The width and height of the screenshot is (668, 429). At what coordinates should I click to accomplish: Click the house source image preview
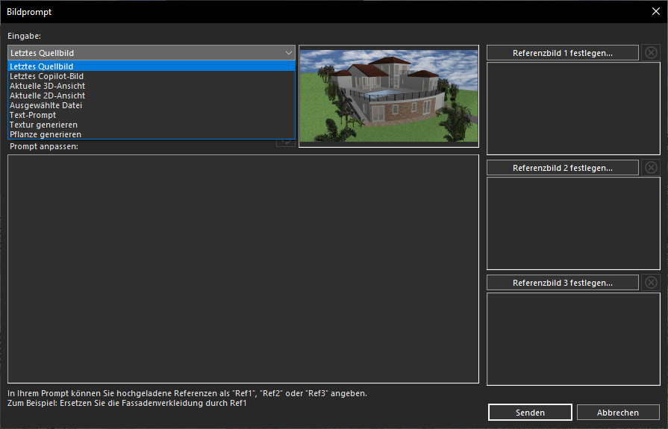coord(389,96)
